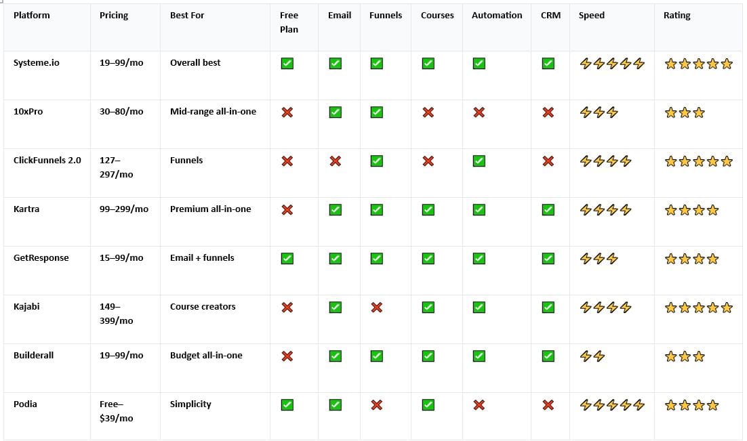
Task: Click ClickFunnels 2.0 Email red X
Action: coord(335,161)
